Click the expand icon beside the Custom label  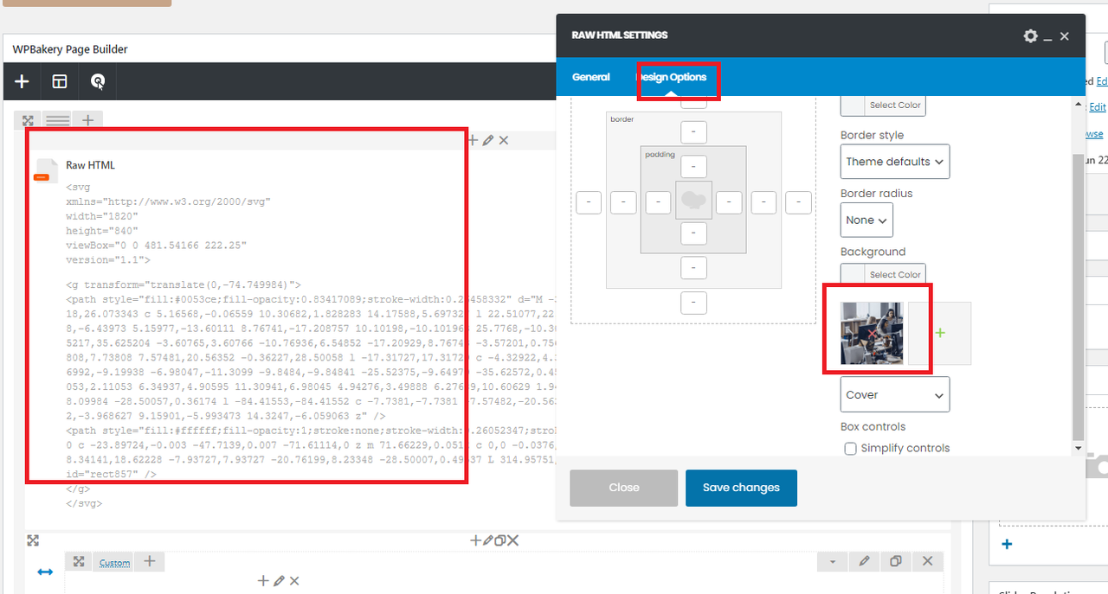coord(79,562)
